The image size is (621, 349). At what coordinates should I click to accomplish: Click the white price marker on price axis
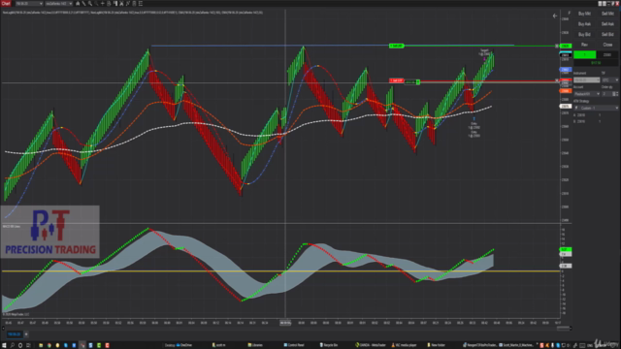tap(565, 106)
